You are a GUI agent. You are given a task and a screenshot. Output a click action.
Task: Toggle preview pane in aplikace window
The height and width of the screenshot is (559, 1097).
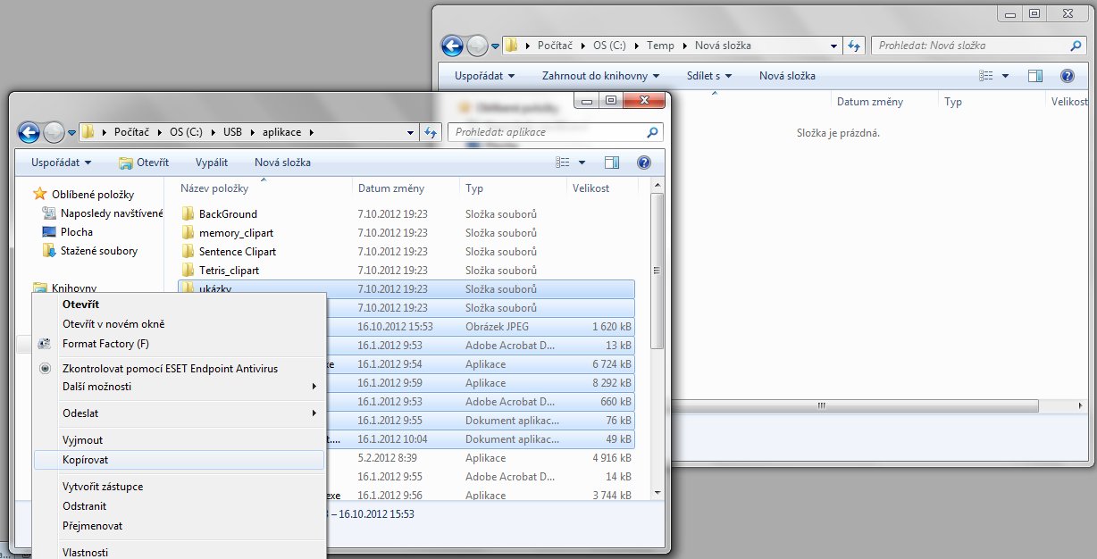point(612,163)
